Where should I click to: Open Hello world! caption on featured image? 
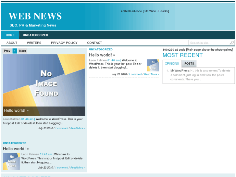point(16,110)
